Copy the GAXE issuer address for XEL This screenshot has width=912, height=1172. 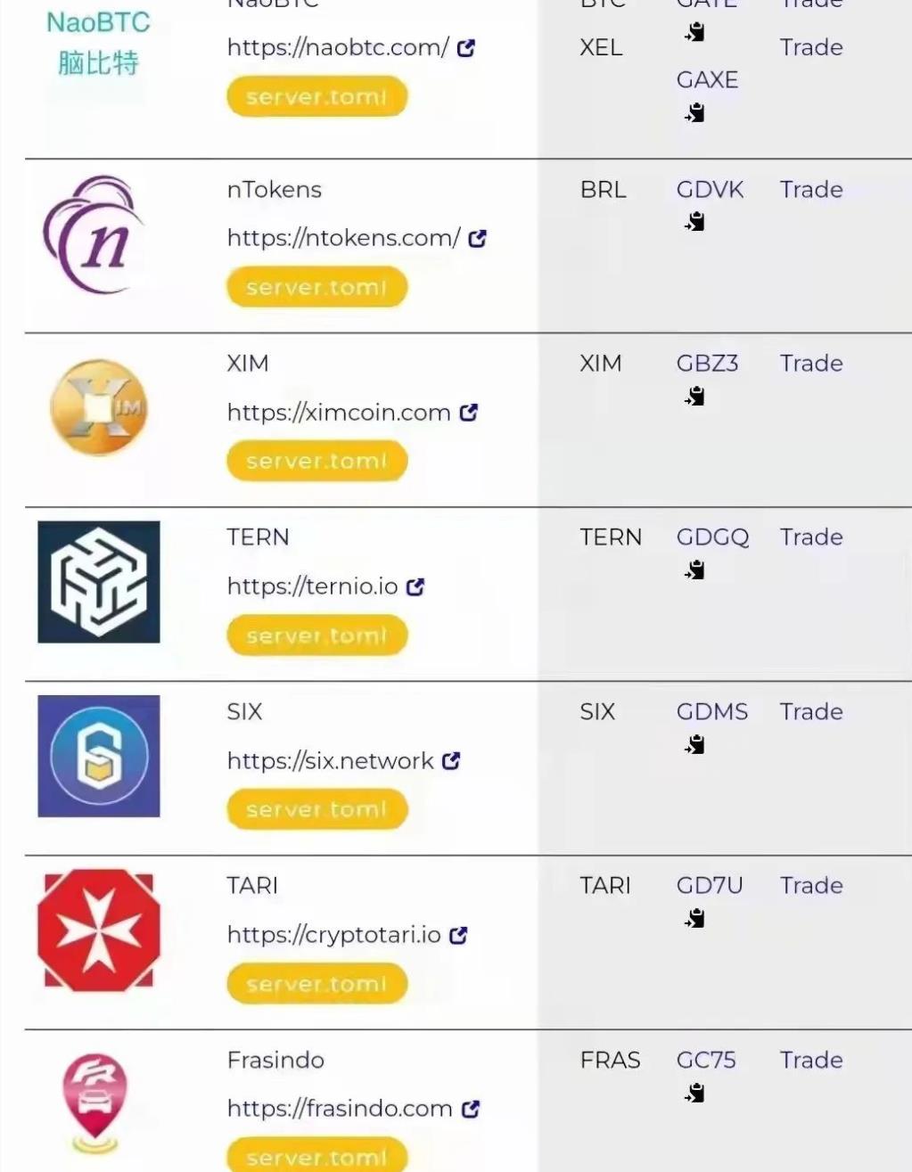click(x=695, y=112)
